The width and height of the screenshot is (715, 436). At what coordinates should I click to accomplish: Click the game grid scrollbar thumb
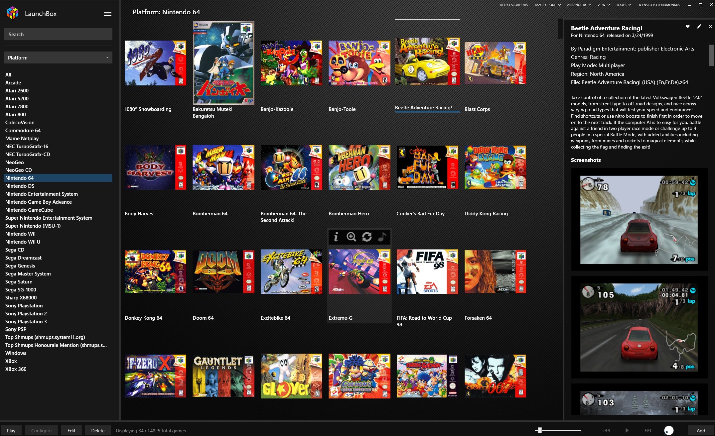[x=560, y=29]
